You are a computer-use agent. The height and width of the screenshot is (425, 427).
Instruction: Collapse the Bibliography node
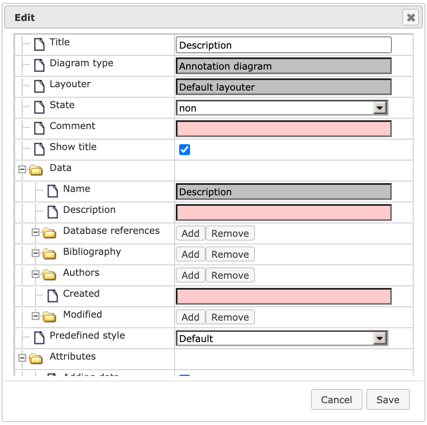(x=36, y=253)
